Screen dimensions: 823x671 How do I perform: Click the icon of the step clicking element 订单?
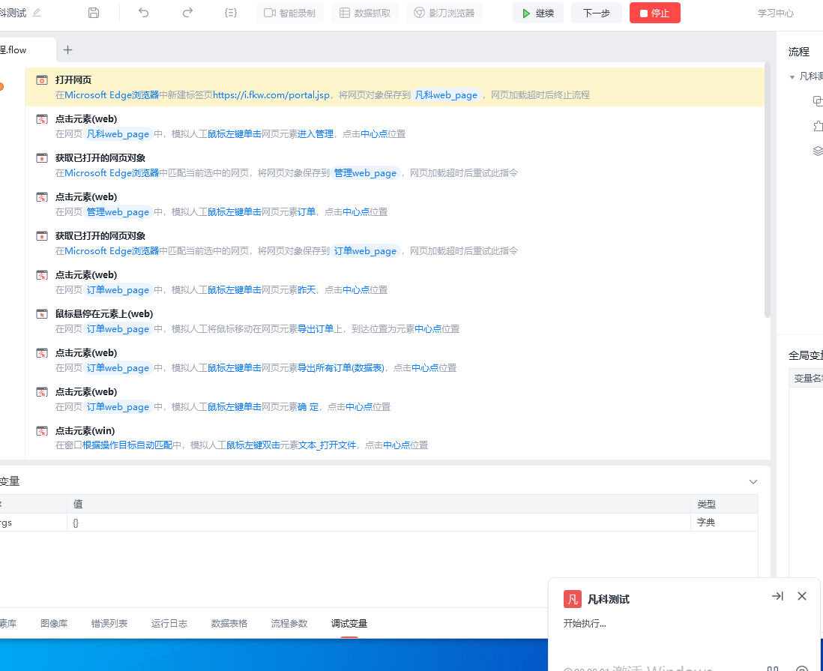pos(42,197)
